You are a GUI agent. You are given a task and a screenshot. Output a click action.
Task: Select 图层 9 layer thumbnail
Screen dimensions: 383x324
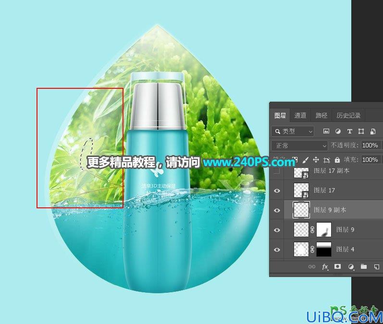point(301,229)
